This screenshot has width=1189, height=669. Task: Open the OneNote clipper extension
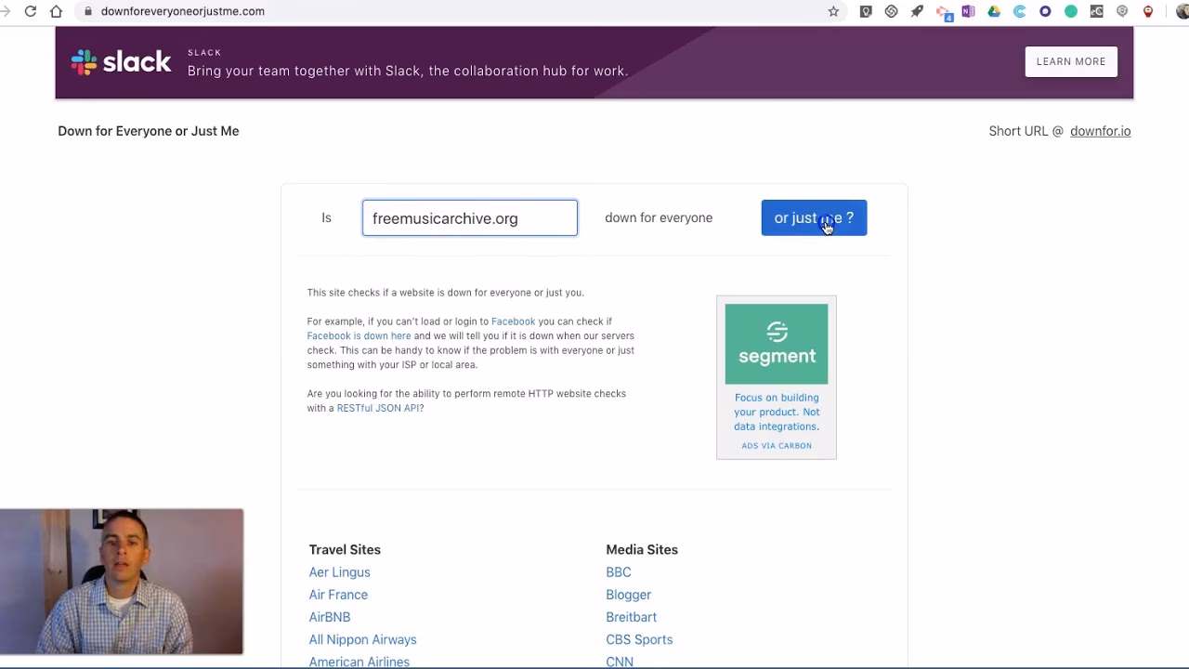968,11
